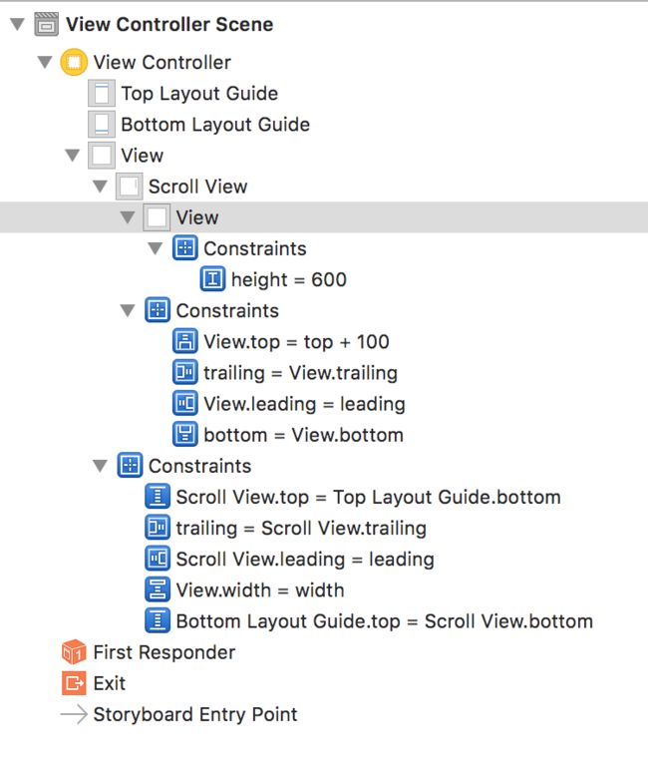Select the Bottom Layout Guide icon
Screen dimensions: 648x778
tap(102, 124)
